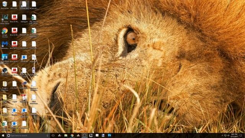245x138 pixels.
Task: Select the highlighted DVDFab Mini shortcut
Action: [24, 5]
